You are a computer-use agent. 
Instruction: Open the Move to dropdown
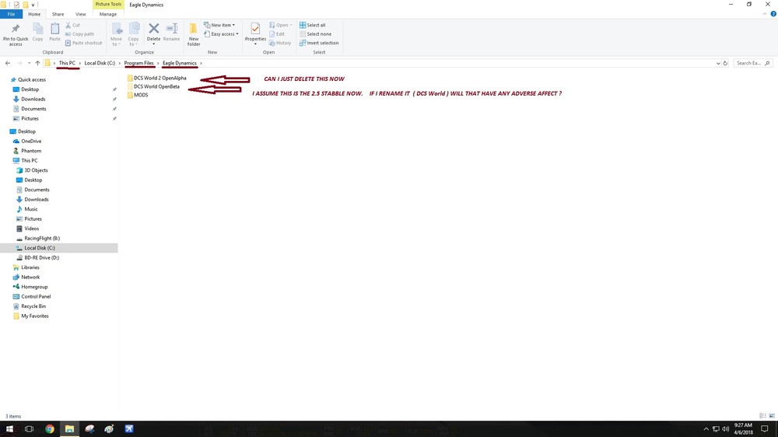(116, 34)
